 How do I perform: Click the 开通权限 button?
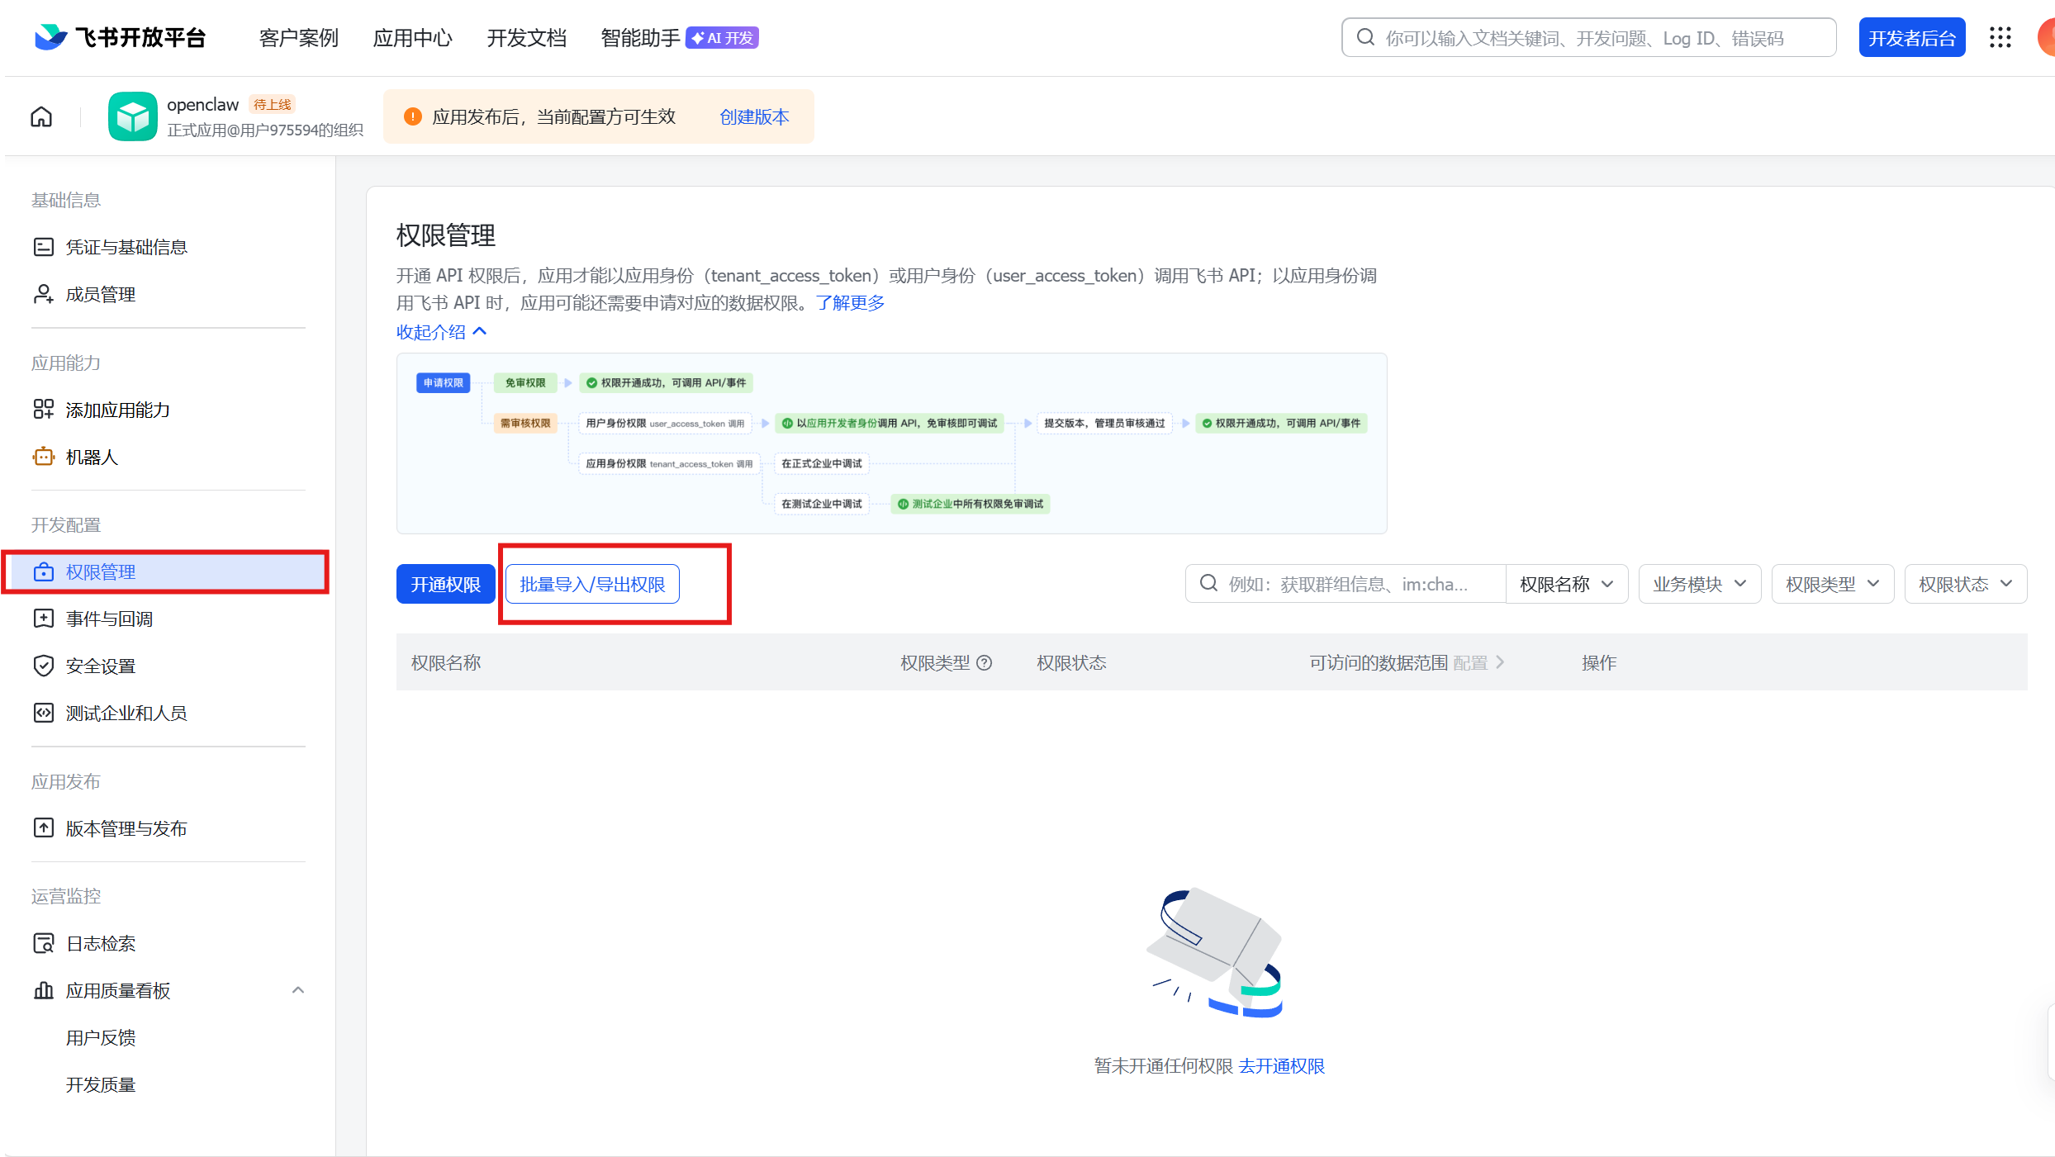pos(445,584)
